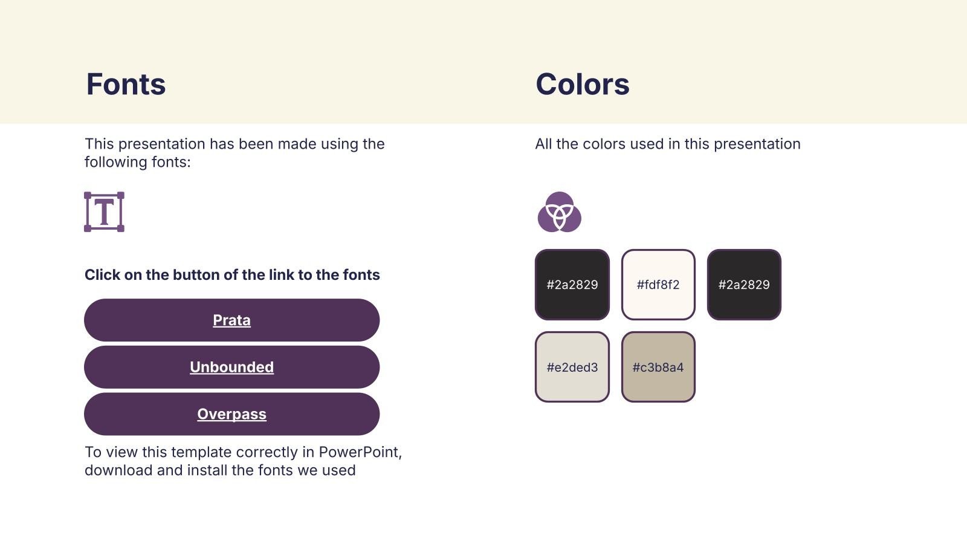Select the #e2ded3 color swatch
Viewport: 967px width, 544px height.
coord(572,367)
